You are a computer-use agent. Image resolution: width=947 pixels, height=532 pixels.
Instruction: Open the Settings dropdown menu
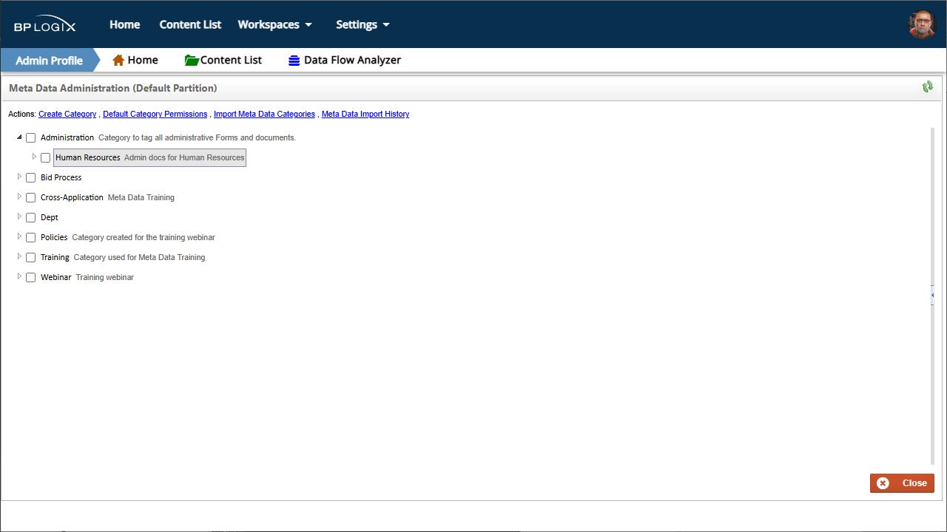(x=363, y=24)
